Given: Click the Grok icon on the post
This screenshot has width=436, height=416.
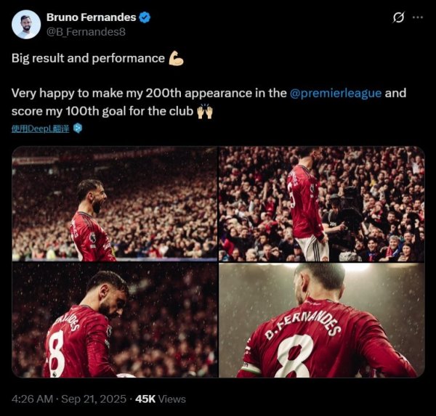Looking at the screenshot, I should pyautogui.click(x=398, y=17).
